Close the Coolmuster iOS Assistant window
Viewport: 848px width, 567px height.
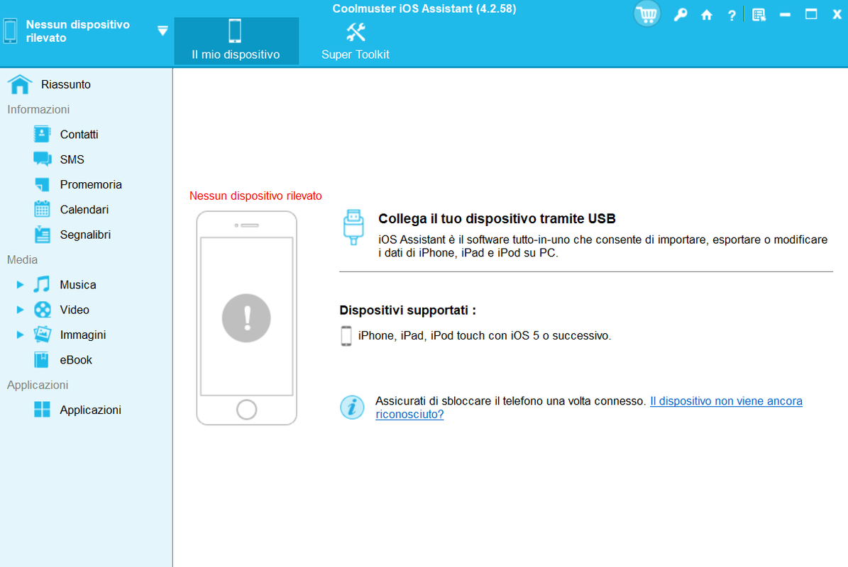coord(837,15)
